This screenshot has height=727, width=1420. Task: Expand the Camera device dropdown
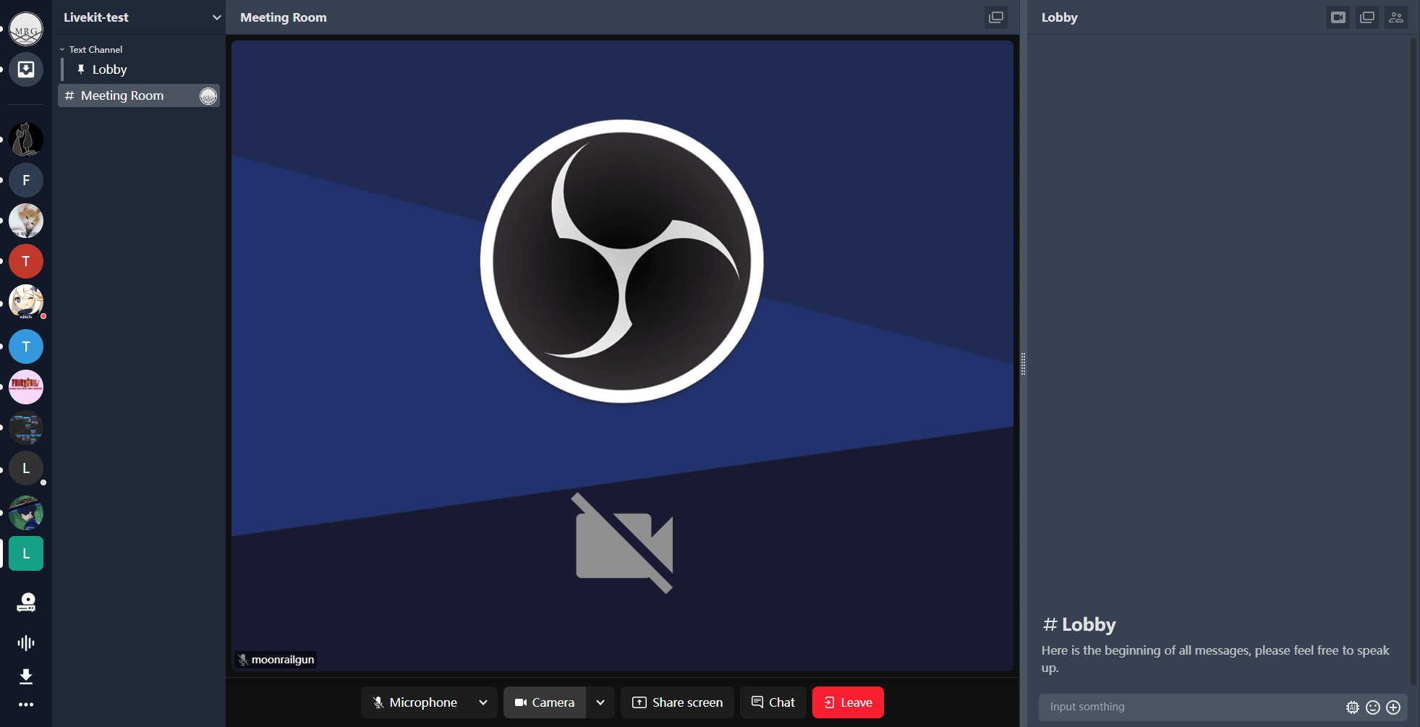pyautogui.click(x=600, y=702)
